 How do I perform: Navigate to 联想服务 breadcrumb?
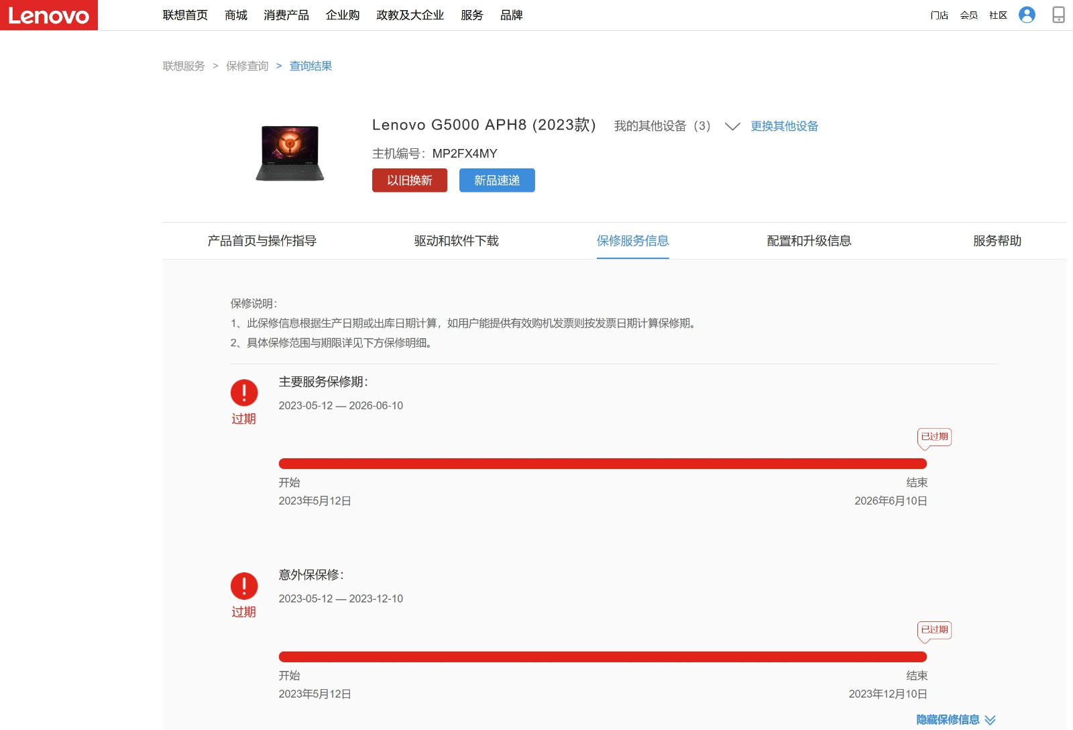click(184, 66)
